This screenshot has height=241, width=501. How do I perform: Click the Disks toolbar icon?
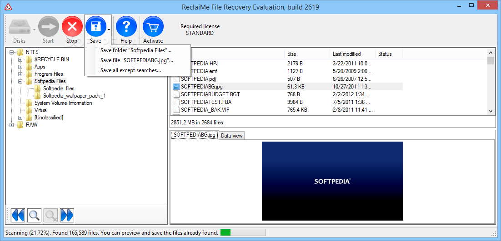coord(20,27)
